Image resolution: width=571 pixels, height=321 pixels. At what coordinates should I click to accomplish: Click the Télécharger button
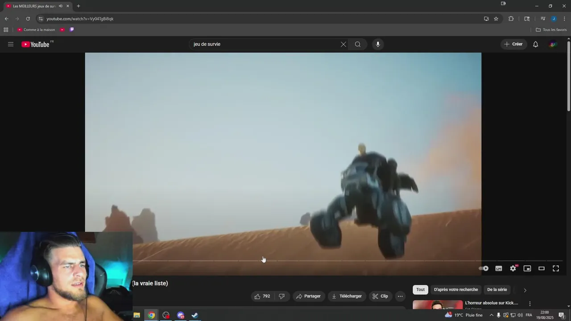point(347,296)
